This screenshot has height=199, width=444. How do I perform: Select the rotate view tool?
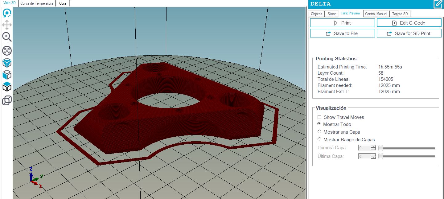(x=7, y=13)
